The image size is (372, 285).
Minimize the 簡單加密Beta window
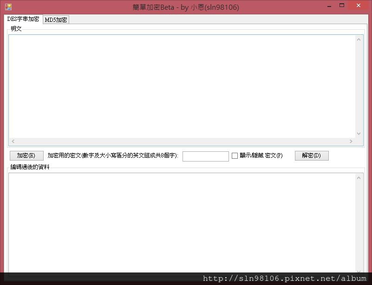click(x=329, y=6)
